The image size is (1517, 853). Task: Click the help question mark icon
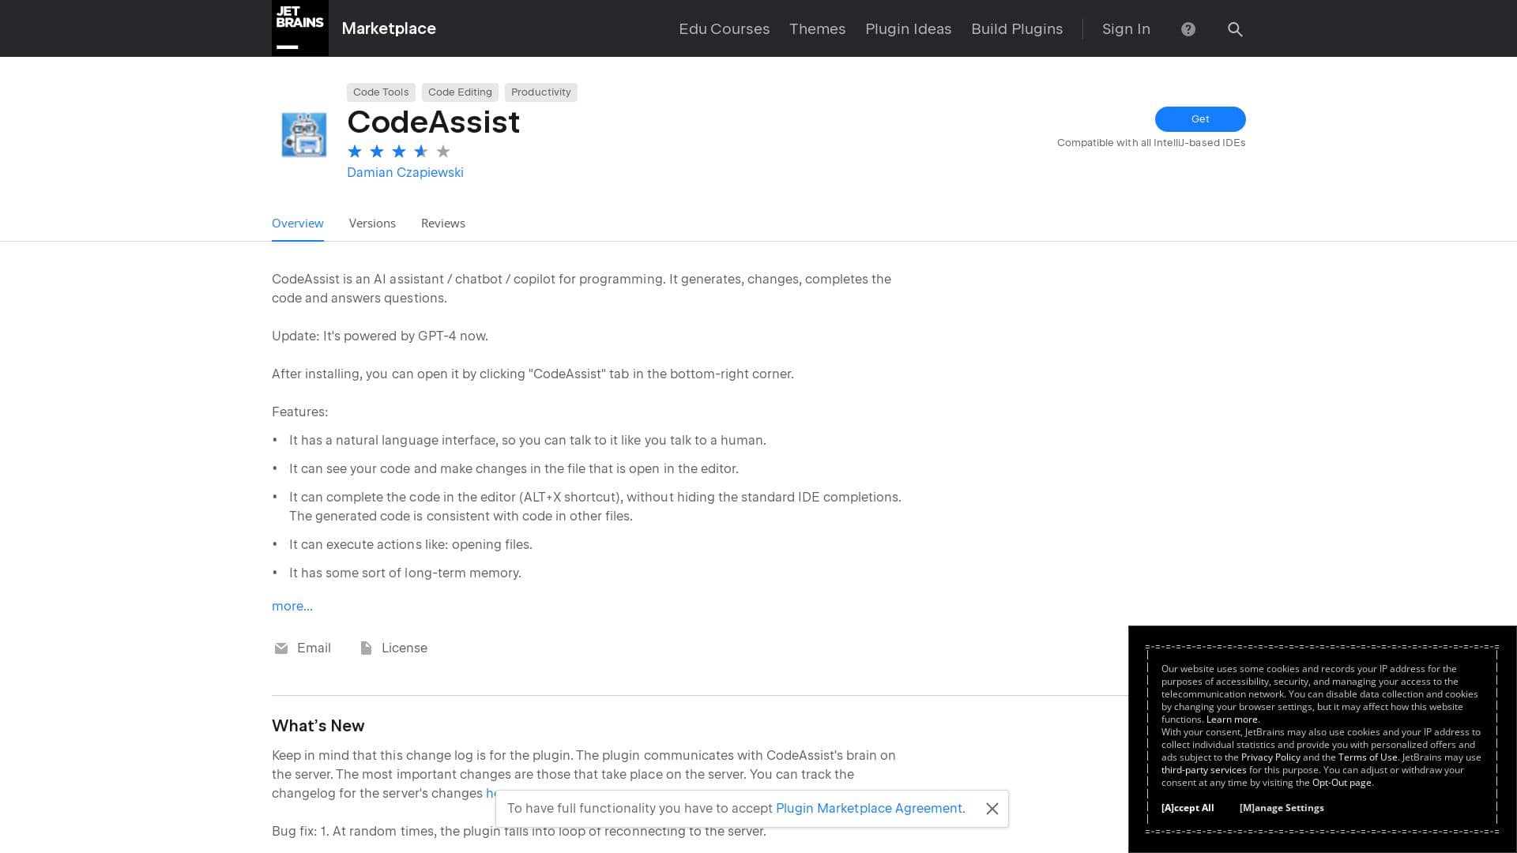coord(1187,29)
